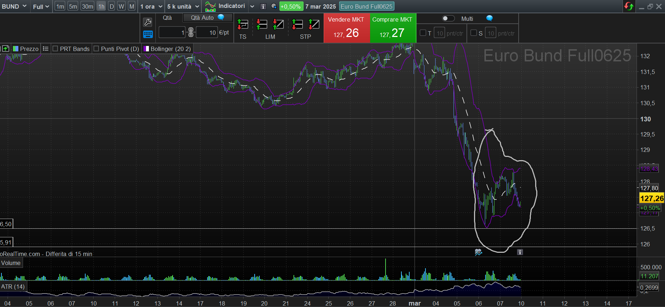Image resolution: width=665 pixels, height=307 pixels.
Task: Enable the PRT Bands checkbox
Action: tap(55, 49)
